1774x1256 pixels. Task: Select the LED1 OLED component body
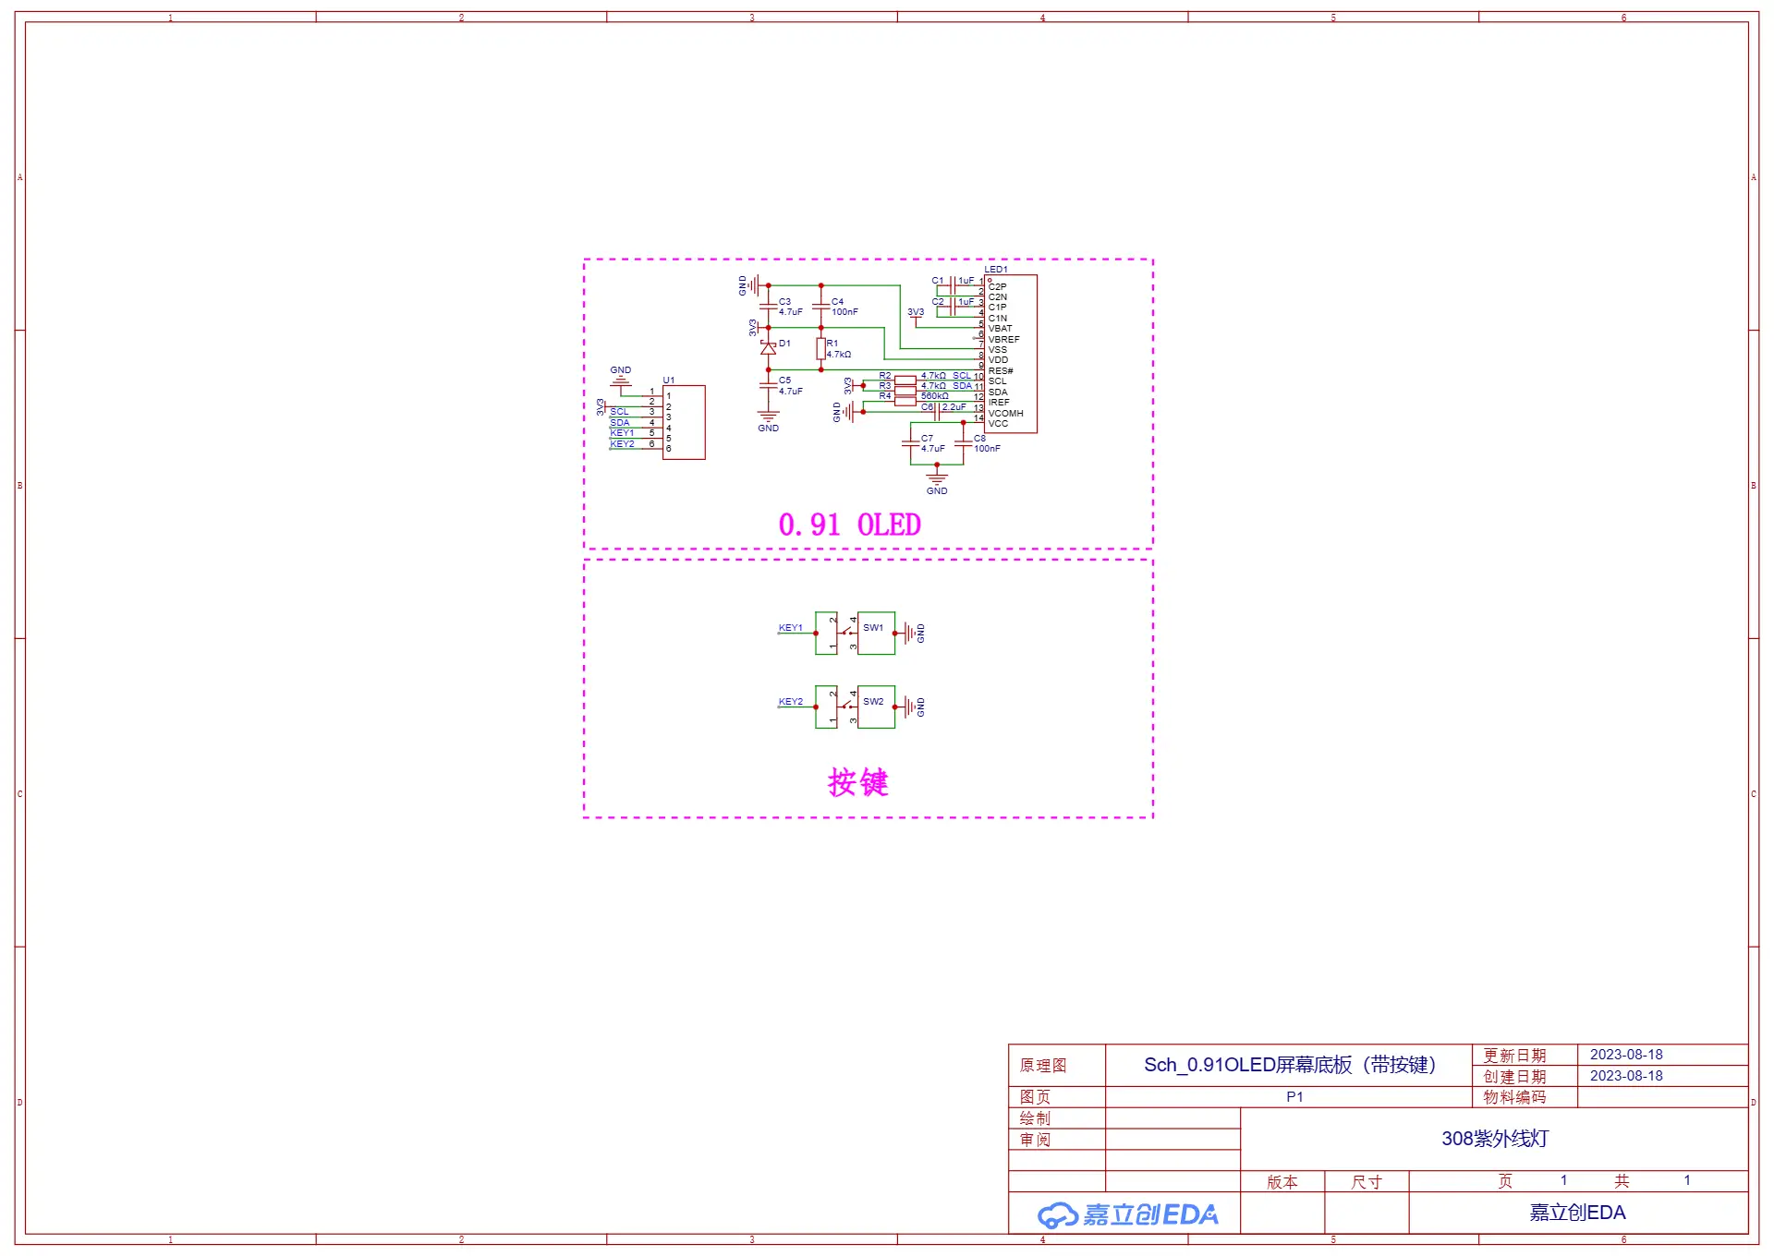[x=1011, y=354]
